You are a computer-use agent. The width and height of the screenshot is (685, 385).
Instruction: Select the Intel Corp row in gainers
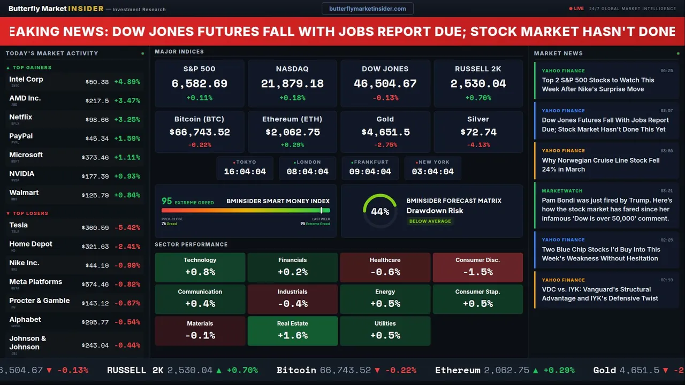point(75,81)
